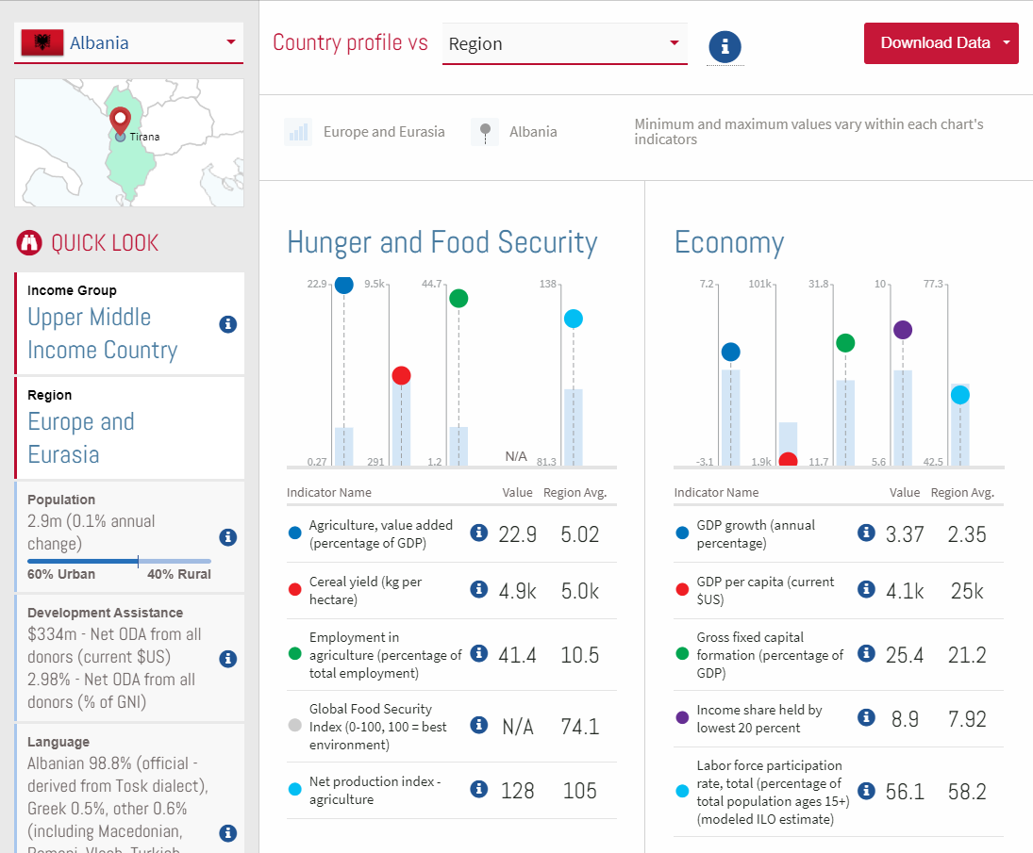Viewport: 1033px width, 853px height.
Task: Open Download Data dropdown arrow
Action: 1007,43
